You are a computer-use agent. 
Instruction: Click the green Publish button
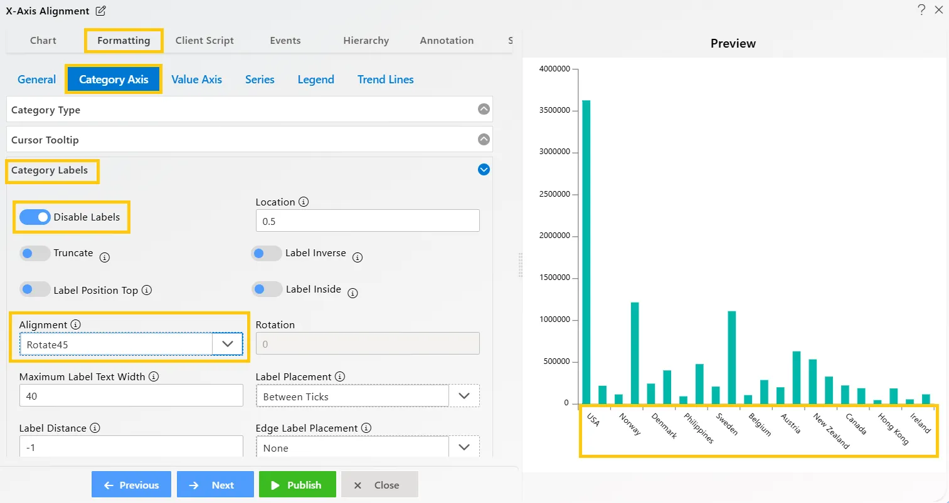tap(297, 484)
